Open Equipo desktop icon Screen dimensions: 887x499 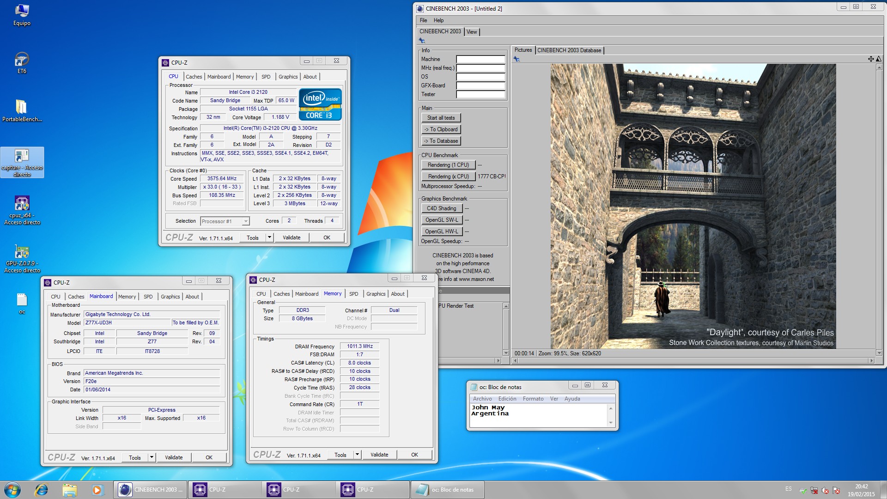click(x=22, y=15)
